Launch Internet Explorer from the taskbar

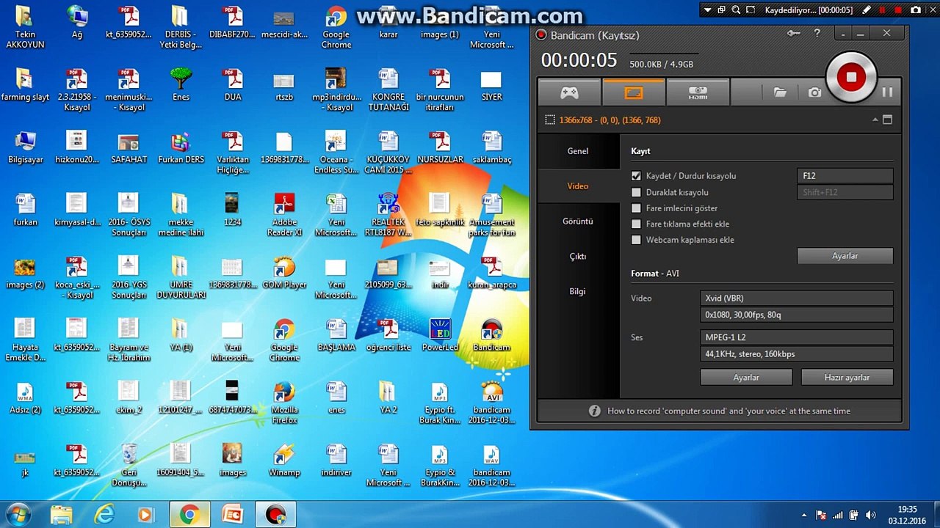104,515
